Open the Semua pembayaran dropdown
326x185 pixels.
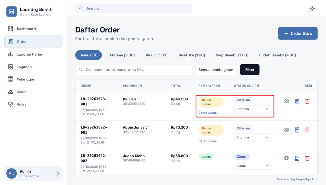[x=216, y=70]
